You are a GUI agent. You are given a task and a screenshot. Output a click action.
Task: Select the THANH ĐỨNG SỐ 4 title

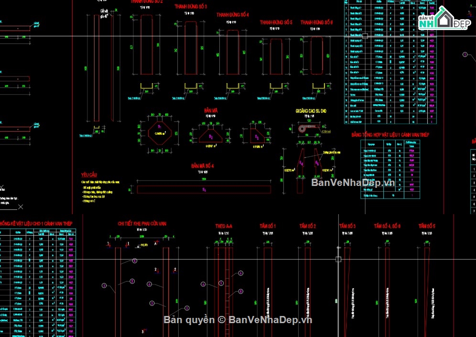(233, 14)
